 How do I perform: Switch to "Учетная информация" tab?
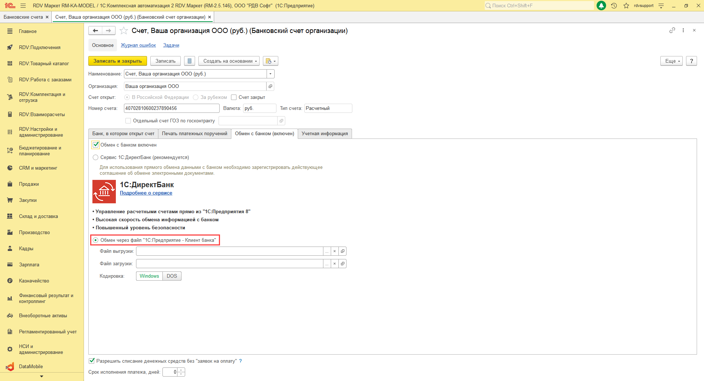click(324, 134)
